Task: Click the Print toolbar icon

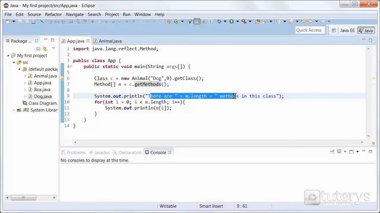Action: pyautogui.click(x=33, y=21)
